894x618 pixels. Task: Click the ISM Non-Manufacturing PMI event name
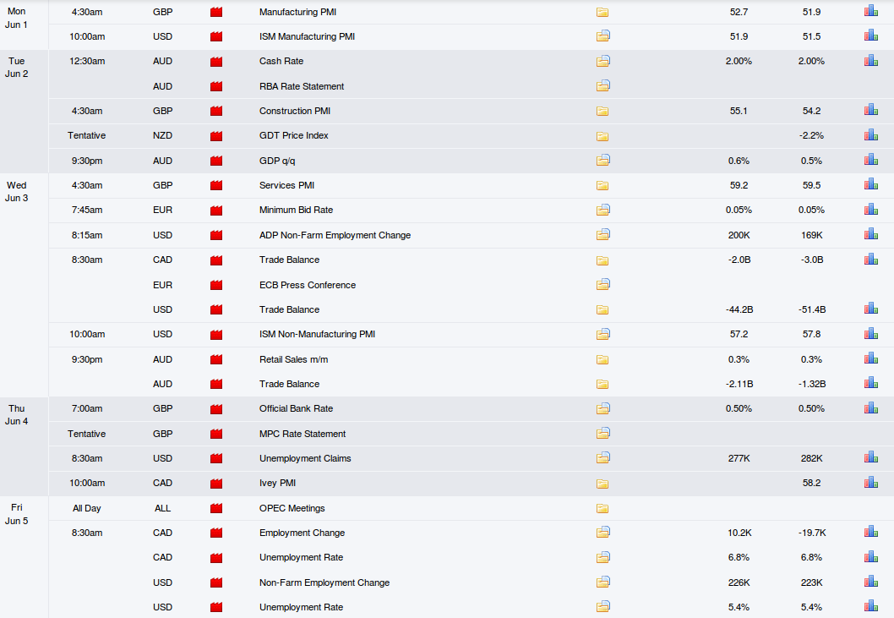317,335
